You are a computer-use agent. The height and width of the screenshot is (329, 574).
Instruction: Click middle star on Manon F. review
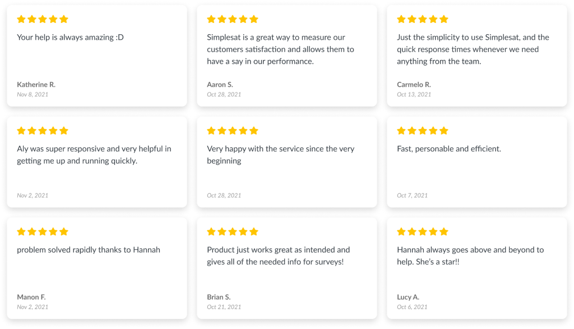[x=43, y=231]
